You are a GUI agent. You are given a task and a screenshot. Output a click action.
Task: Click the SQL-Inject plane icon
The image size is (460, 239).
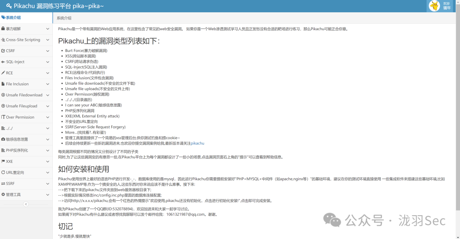point(3,62)
